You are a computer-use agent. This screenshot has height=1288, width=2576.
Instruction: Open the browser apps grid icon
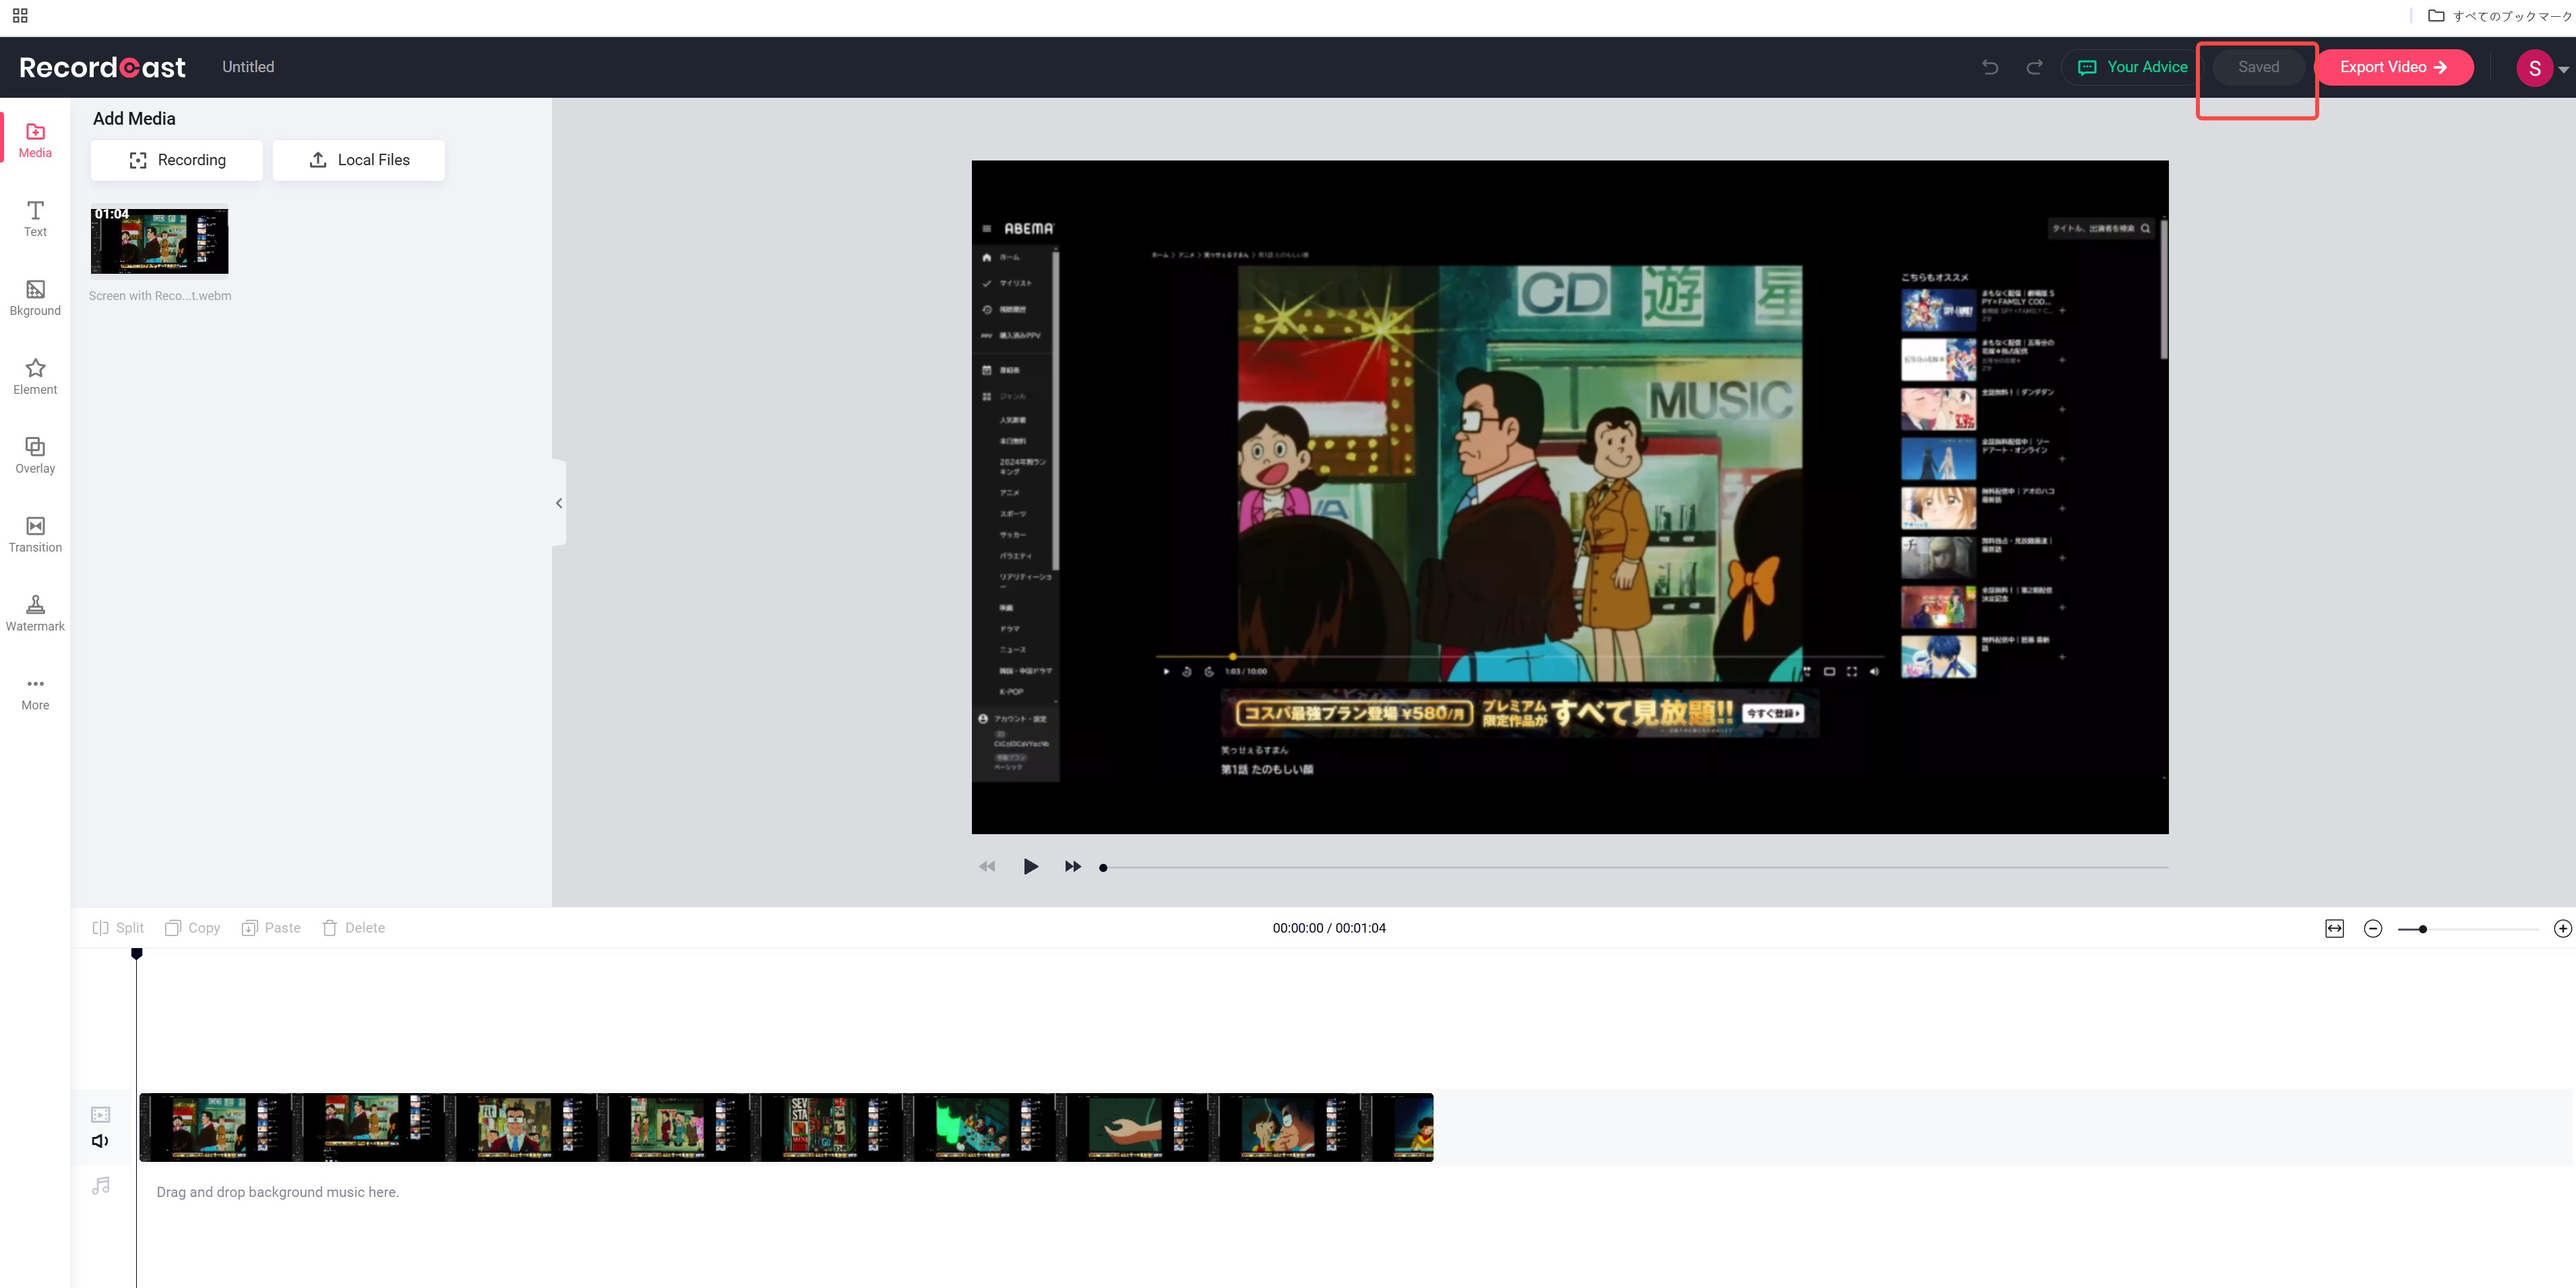click(x=20, y=16)
